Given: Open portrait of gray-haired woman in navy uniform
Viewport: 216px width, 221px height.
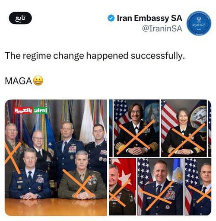Looking at the screenshot, I should coord(184,128).
